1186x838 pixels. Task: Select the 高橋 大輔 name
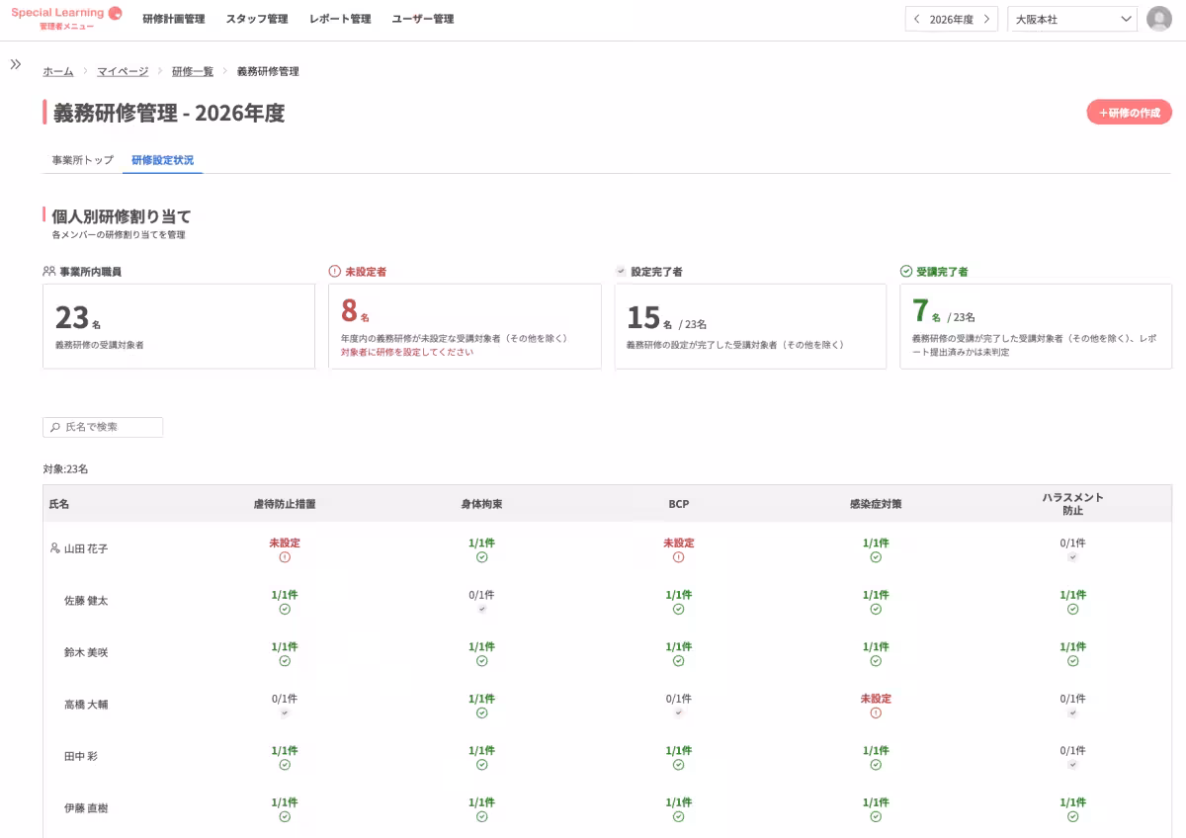[86, 705]
